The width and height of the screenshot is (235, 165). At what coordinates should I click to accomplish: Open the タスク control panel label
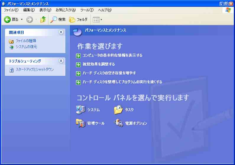tap(129, 110)
